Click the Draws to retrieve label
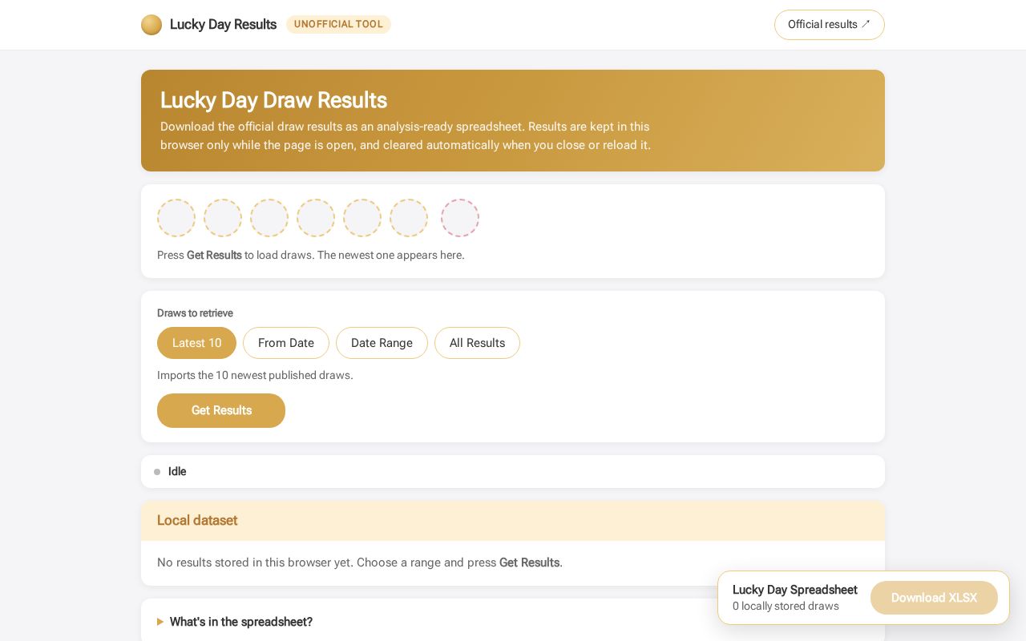The image size is (1026, 641). 195,313
